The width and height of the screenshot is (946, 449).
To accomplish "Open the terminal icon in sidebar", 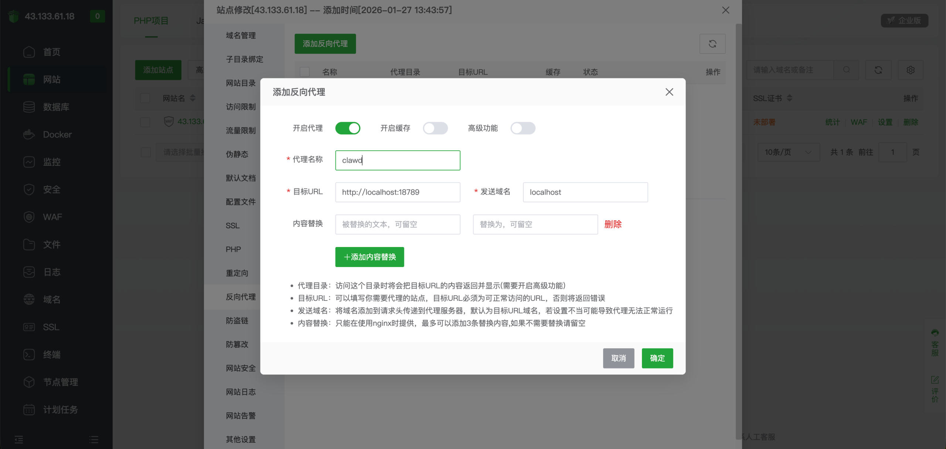I will click(29, 354).
